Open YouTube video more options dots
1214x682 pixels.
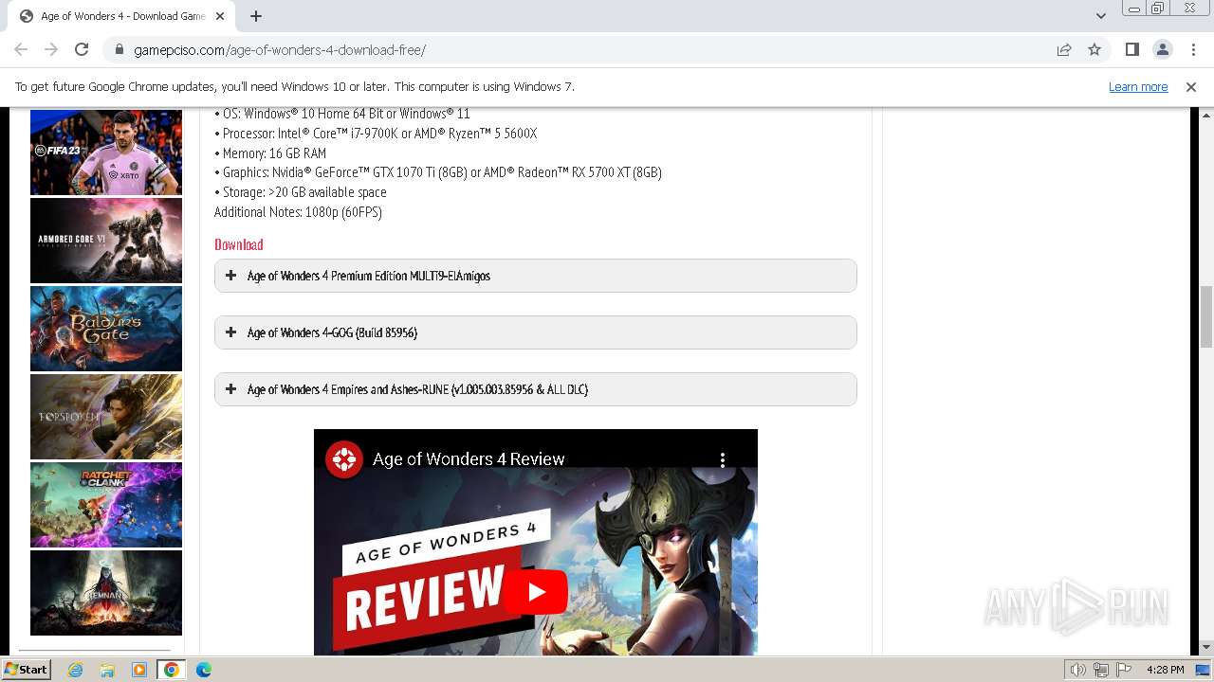click(x=723, y=459)
